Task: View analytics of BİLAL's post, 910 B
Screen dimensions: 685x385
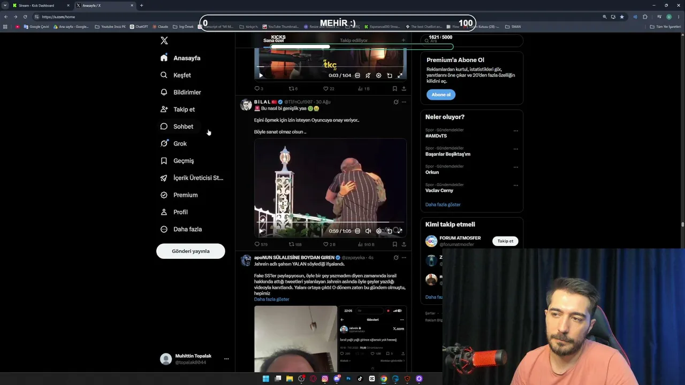Action: 366,244
